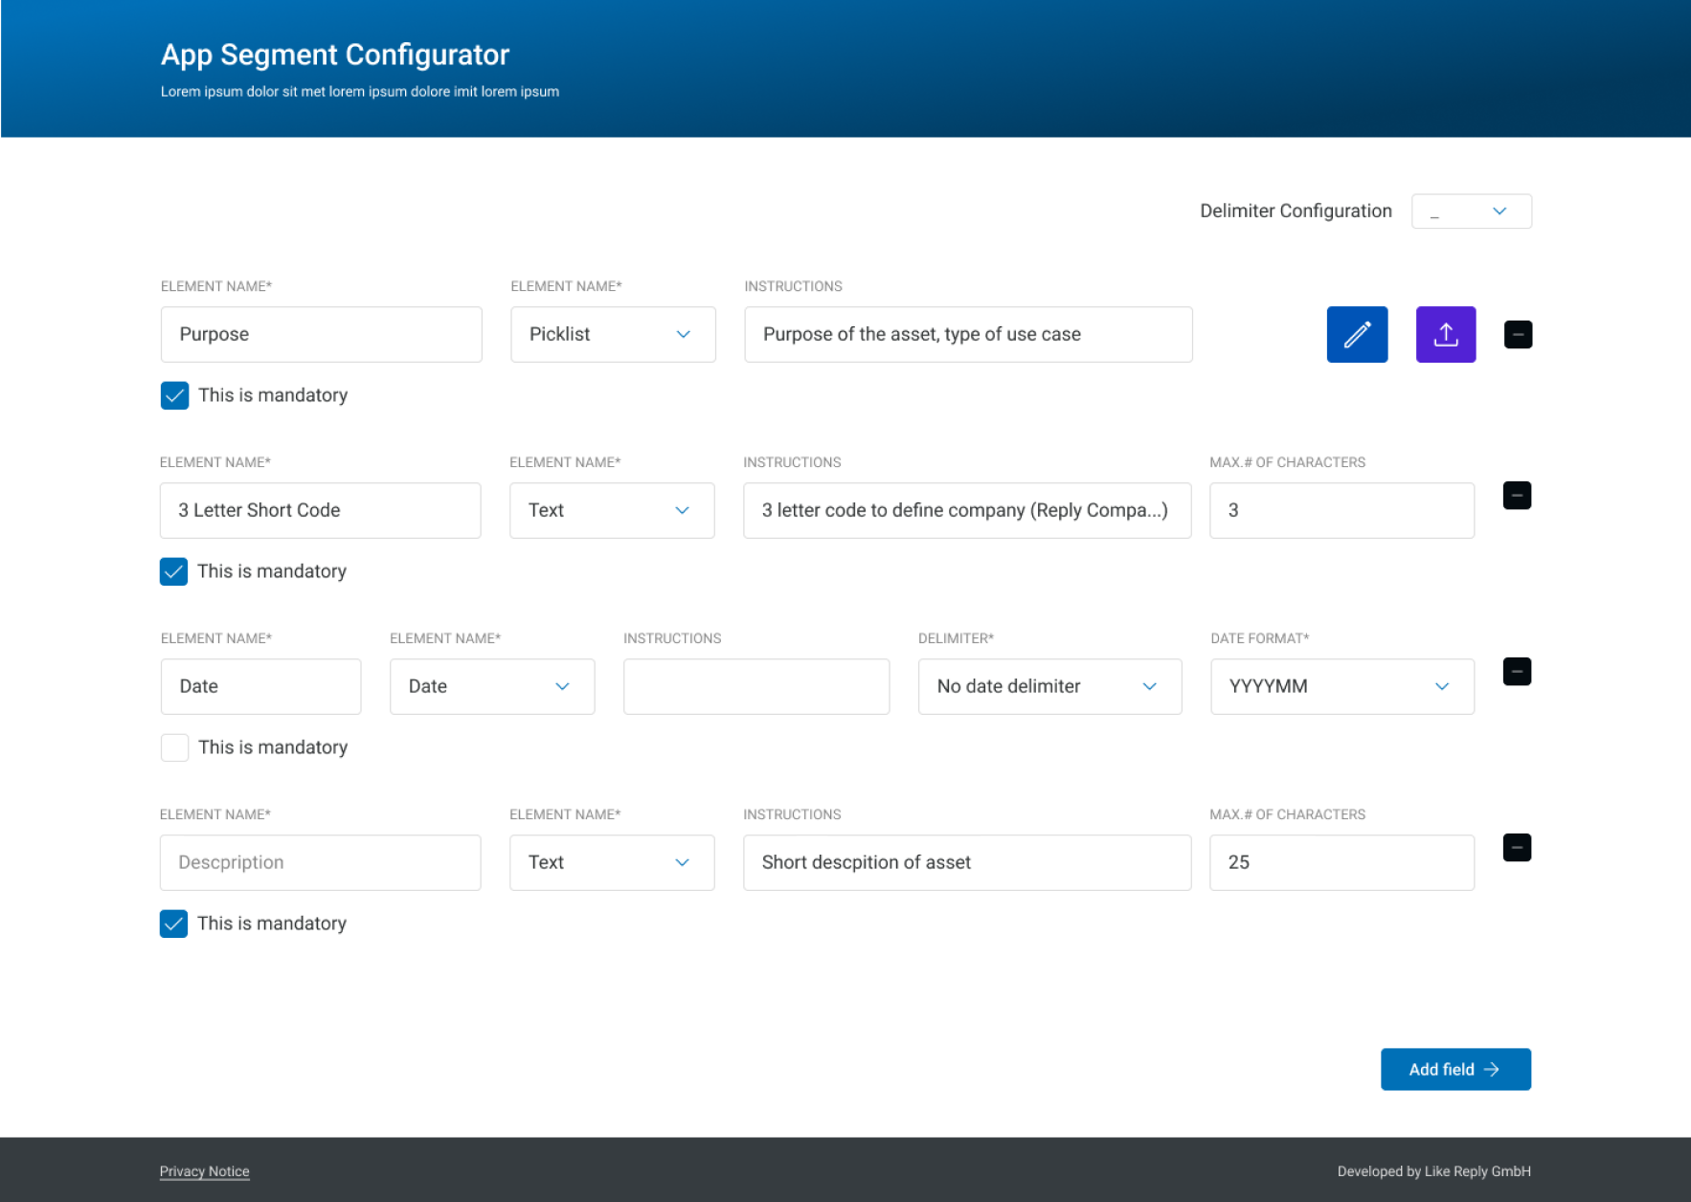Click the DELIMITER* label
The image size is (1691, 1202).
956,638
